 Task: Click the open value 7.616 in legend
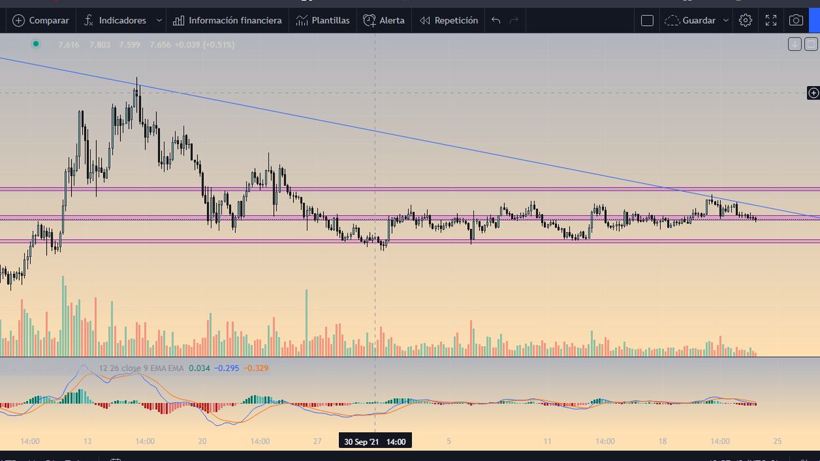pyautogui.click(x=69, y=45)
